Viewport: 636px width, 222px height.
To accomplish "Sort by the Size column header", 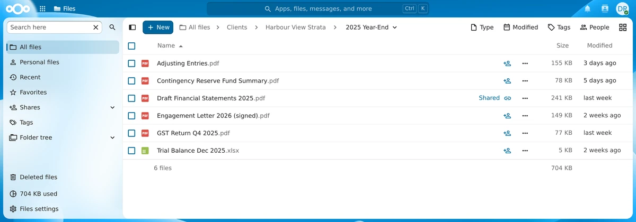I will (562, 45).
